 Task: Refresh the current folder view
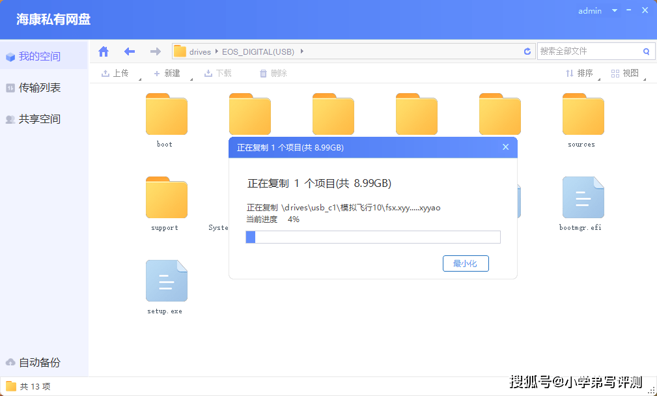click(x=527, y=51)
